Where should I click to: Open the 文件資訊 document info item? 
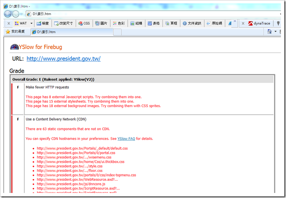pyautogui.click(x=192, y=24)
